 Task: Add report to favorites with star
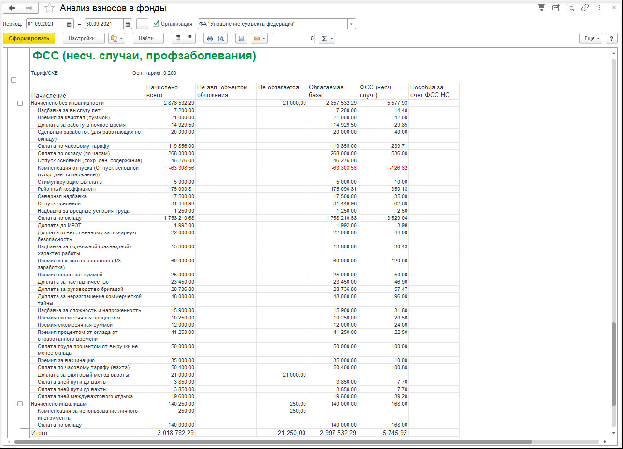49,8
